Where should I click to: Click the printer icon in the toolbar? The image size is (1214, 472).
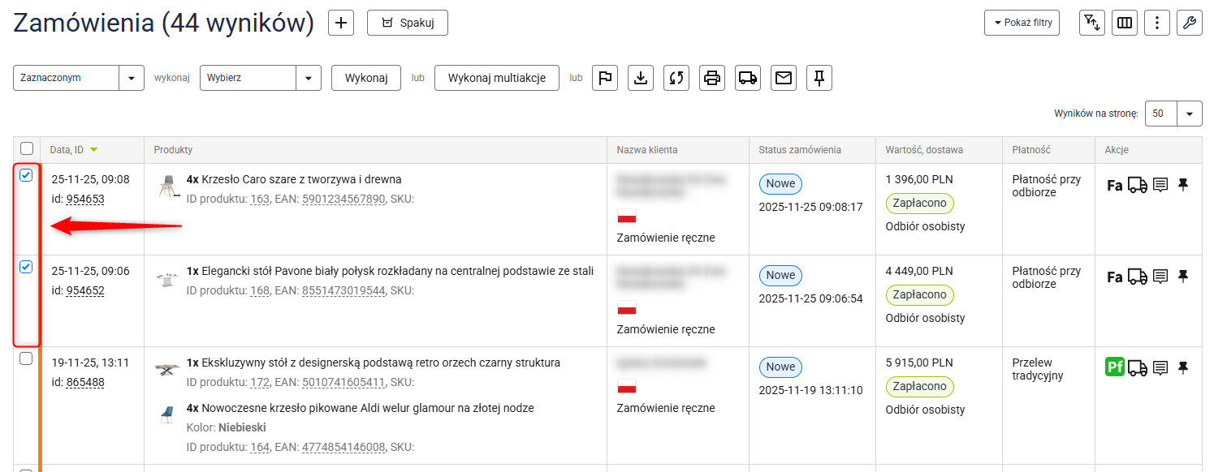click(712, 78)
